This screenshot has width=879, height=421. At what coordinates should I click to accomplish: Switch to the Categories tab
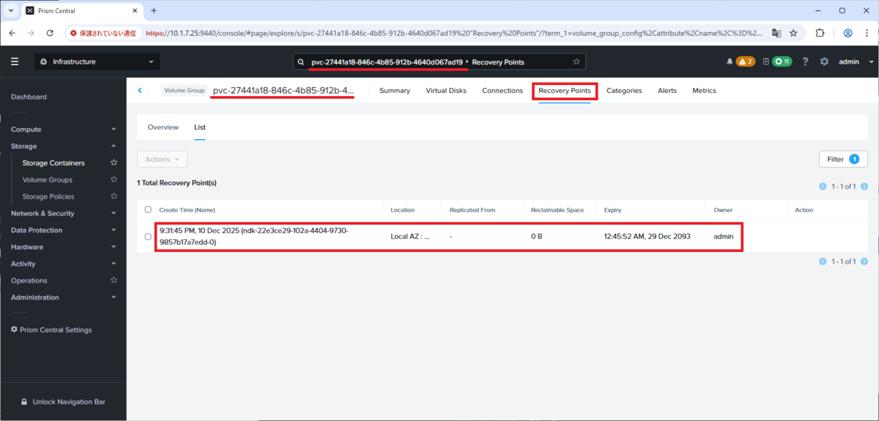624,91
